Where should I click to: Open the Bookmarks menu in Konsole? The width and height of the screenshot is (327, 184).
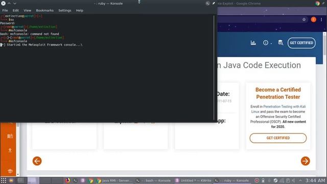click(44, 10)
